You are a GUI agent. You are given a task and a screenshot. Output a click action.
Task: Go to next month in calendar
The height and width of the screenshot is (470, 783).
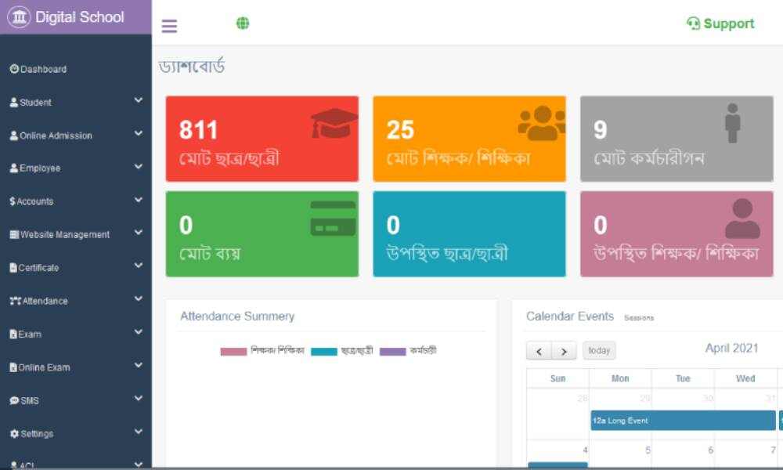pos(564,351)
